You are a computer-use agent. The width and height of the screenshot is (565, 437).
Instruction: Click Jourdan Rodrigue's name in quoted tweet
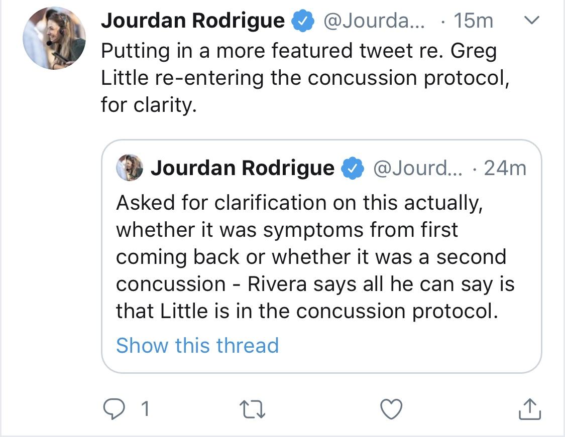pyautogui.click(x=243, y=168)
